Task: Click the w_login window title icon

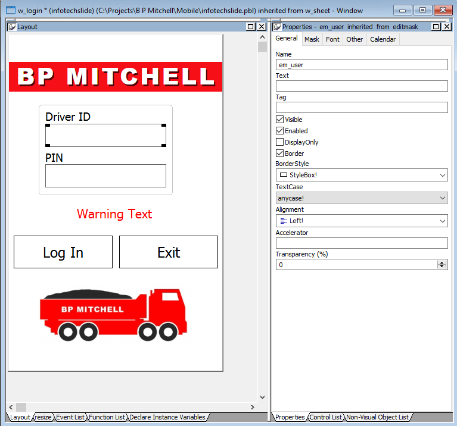Action: [10, 10]
